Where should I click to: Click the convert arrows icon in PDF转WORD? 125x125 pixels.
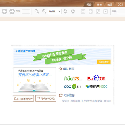pos(38,99)
